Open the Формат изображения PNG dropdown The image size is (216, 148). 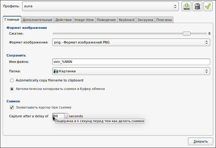(x=131, y=42)
